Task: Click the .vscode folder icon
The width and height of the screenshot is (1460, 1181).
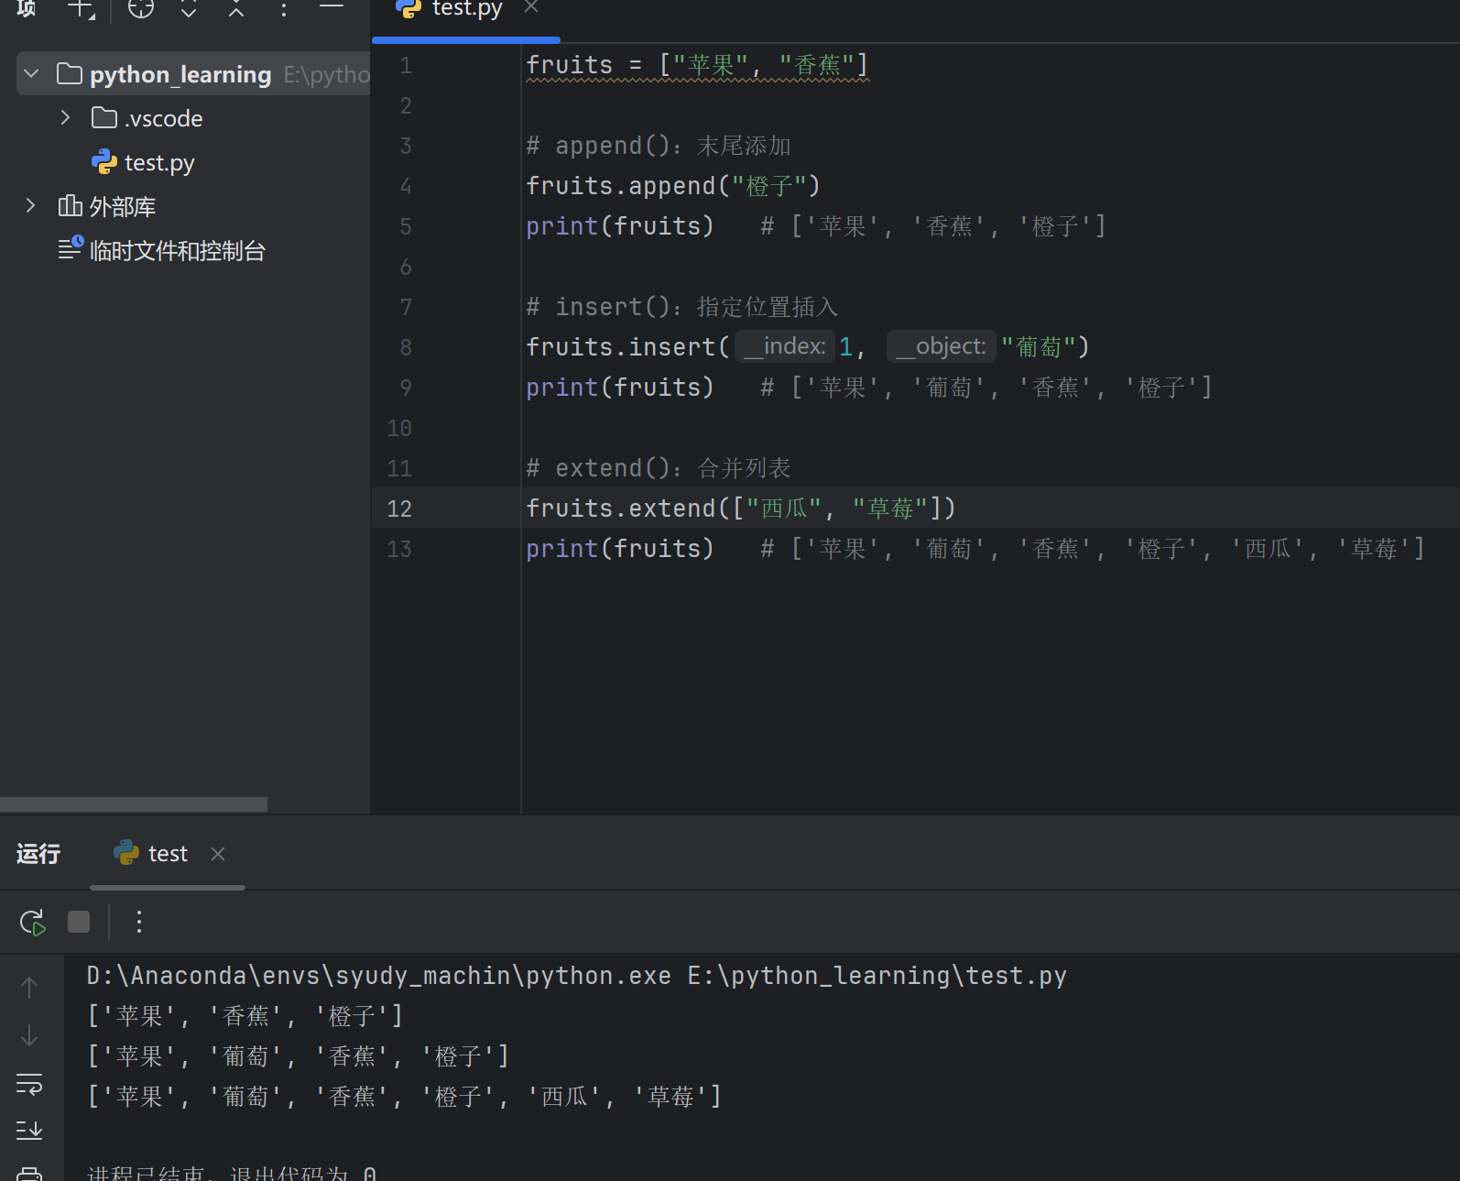Action: (x=104, y=117)
